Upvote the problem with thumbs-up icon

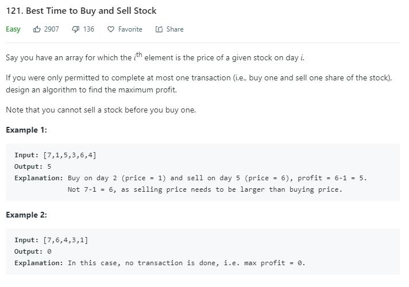pos(37,29)
